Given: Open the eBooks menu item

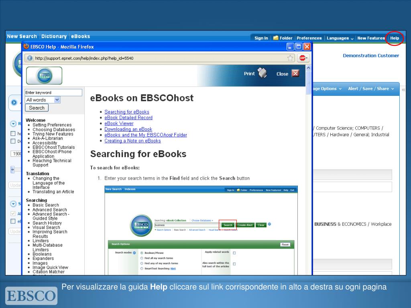Looking at the screenshot, I should pyautogui.click(x=80, y=36).
